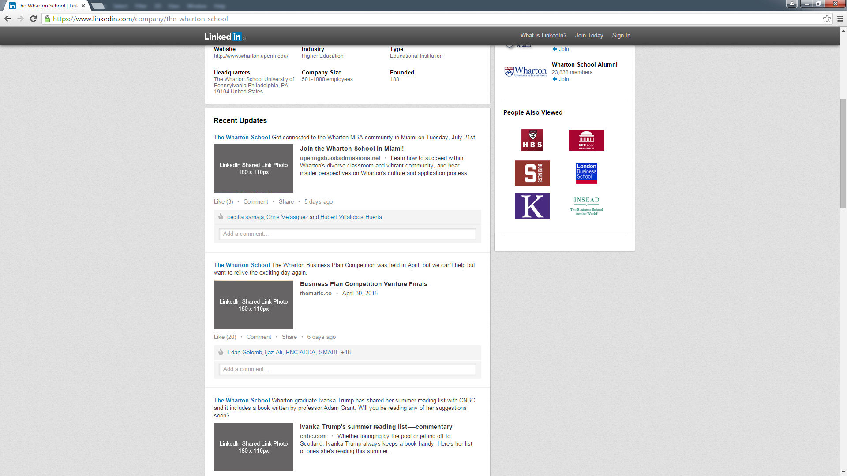847x476 pixels.
Task: Open cecilia samaja's profile
Action: click(x=245, y=217)
